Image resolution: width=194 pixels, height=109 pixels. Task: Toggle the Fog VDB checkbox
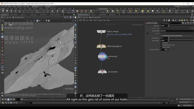tap(147, 34)
